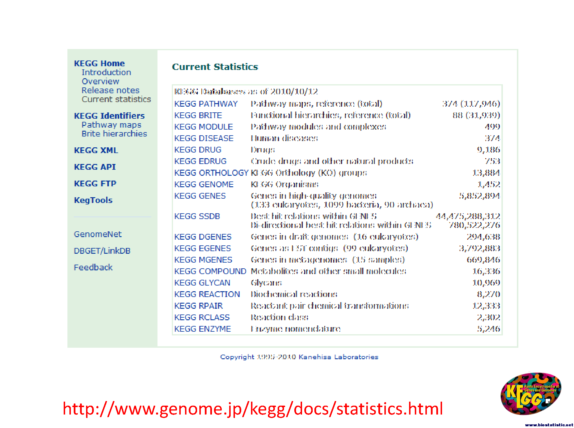
Task: Open KEGG DISEASE database link
Action: click(204, 138)
